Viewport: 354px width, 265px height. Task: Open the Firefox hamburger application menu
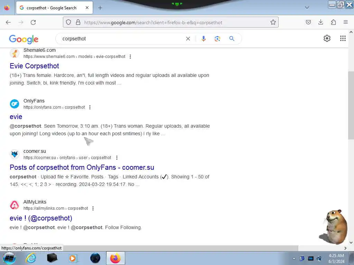(x=346, y=22)
